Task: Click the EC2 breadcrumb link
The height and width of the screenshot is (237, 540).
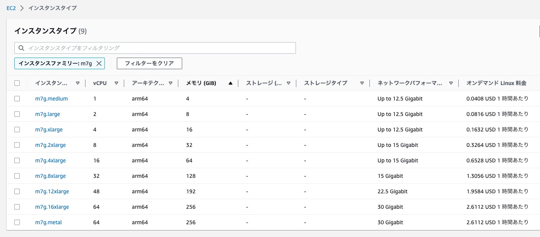Action: pos(11,8)
